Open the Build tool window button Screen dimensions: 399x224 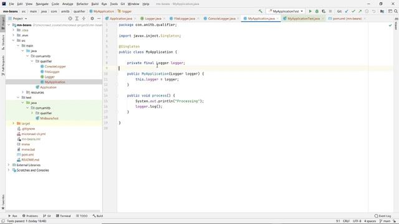click(x=98, y=216)
